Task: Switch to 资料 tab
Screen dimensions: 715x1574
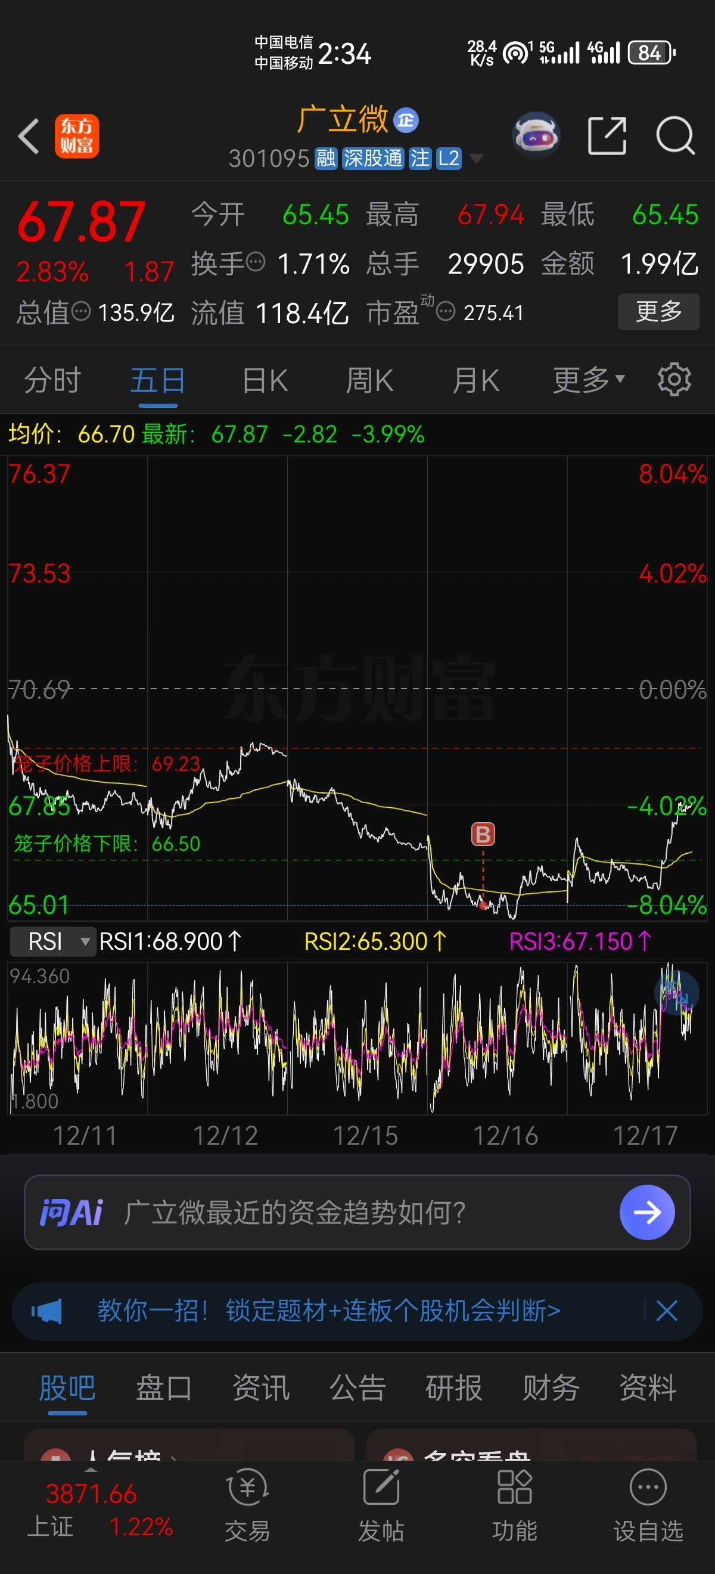Action: (x=648, y=1388)
